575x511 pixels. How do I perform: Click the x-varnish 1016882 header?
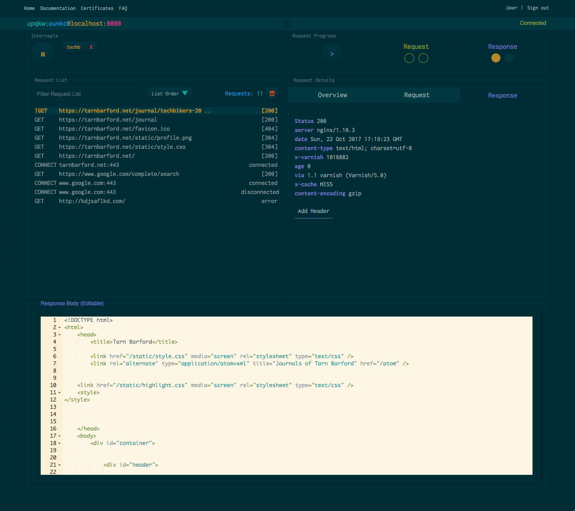(321, 157)
